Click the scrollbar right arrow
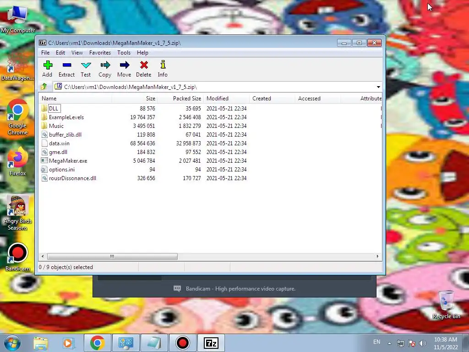469x352 pixels. [x=377, y=257]
